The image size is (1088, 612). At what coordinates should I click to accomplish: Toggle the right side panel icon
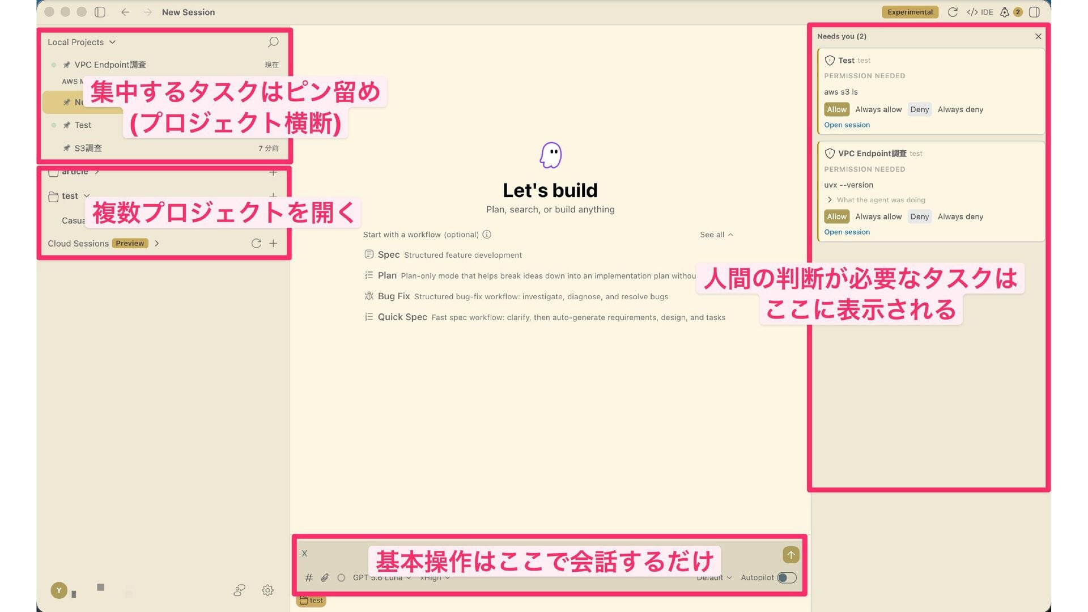[1034, 12]
